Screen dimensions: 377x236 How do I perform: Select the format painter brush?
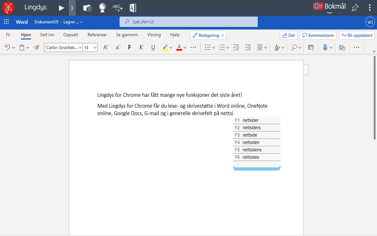(37, 47)
